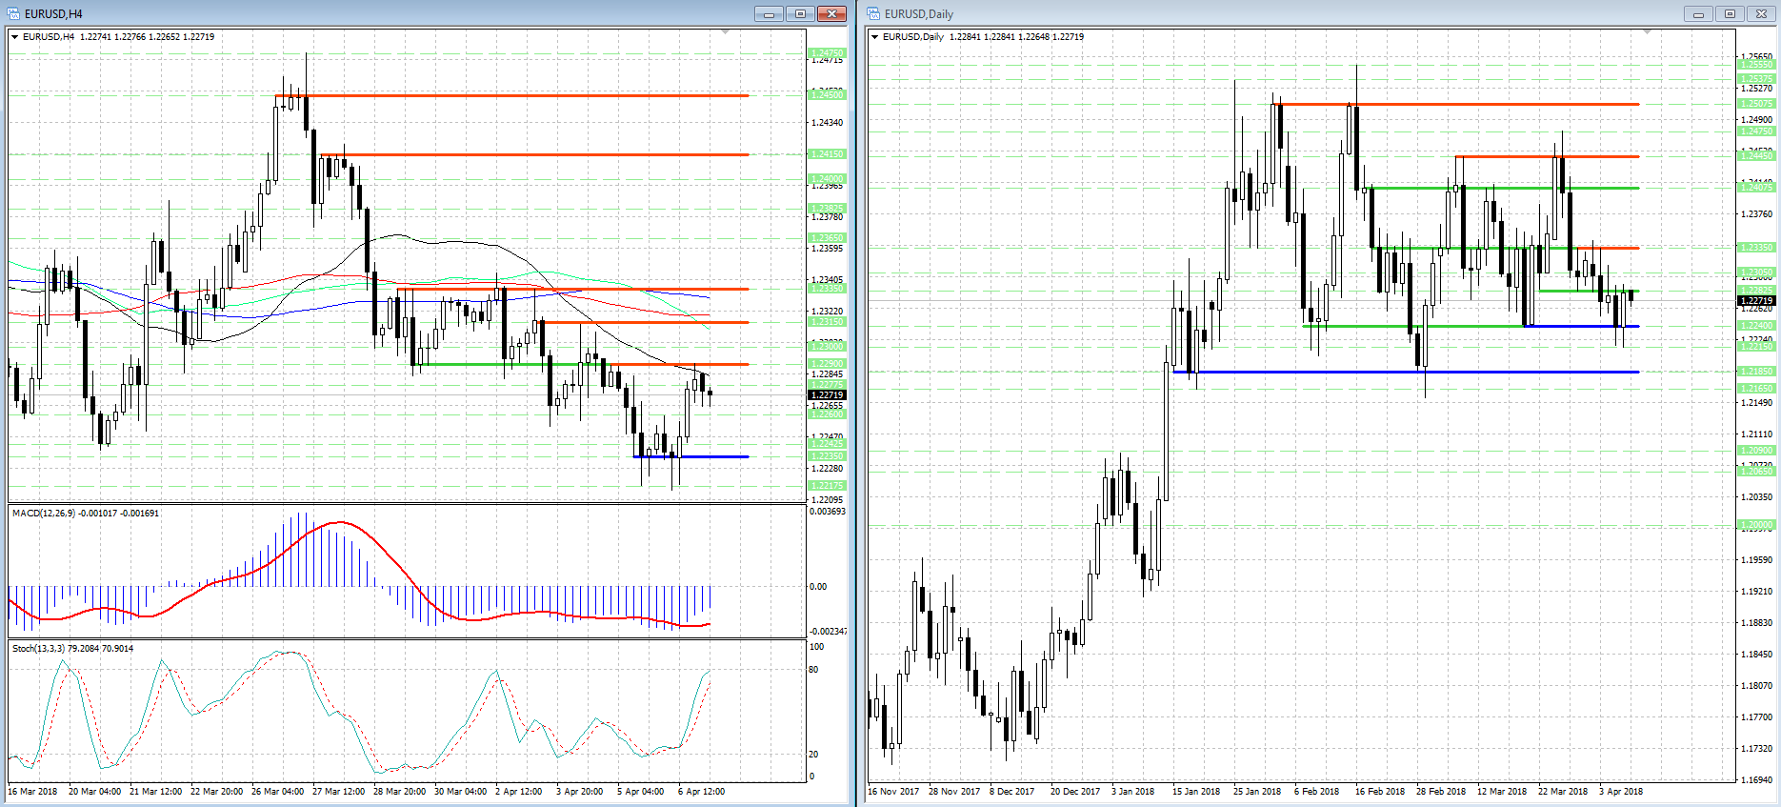Screen dimensions: 1781x807
Task: Click the 3 Apr 2018 label on Daily axis
Action: (1621, 792)
